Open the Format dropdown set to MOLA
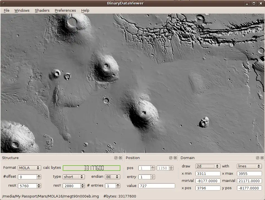The image size is (265, 200). pos(29,168)
